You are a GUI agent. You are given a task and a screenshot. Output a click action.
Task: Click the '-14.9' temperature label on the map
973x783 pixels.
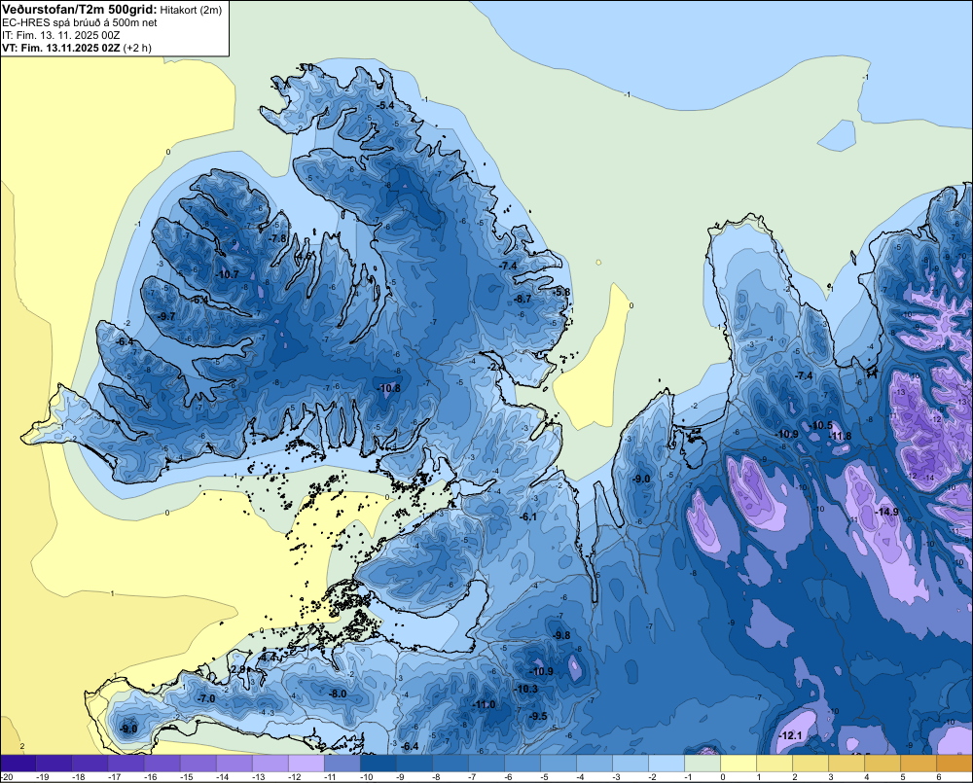(886, 512)
